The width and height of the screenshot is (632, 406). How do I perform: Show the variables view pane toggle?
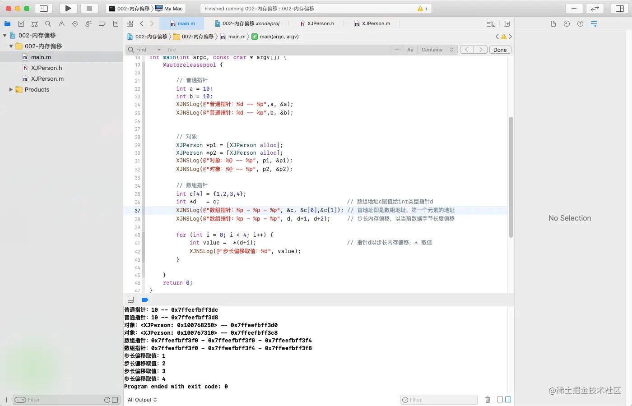pyautogui.click(x=500, y=400)
